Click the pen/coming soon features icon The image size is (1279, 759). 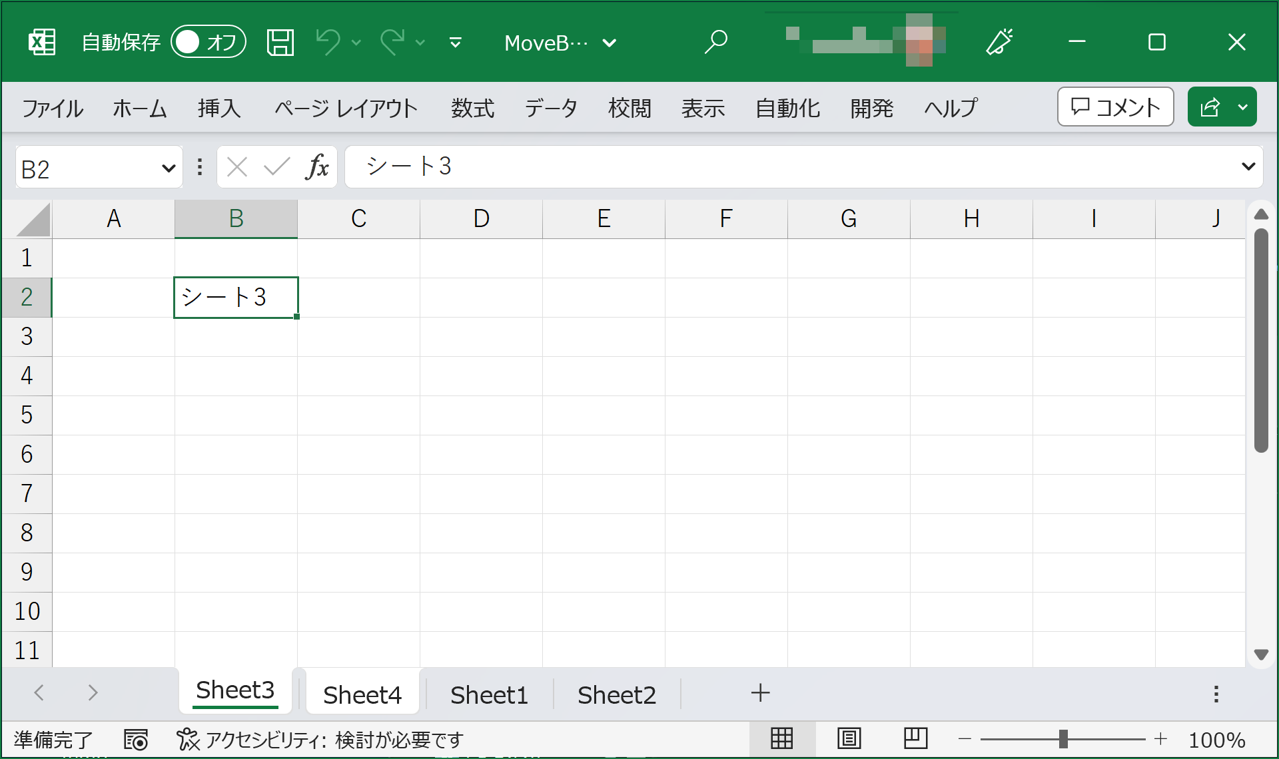tap(999, 42)
